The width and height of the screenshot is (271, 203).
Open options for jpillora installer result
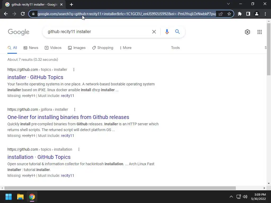pyautogui.click(x=75, y=109)
